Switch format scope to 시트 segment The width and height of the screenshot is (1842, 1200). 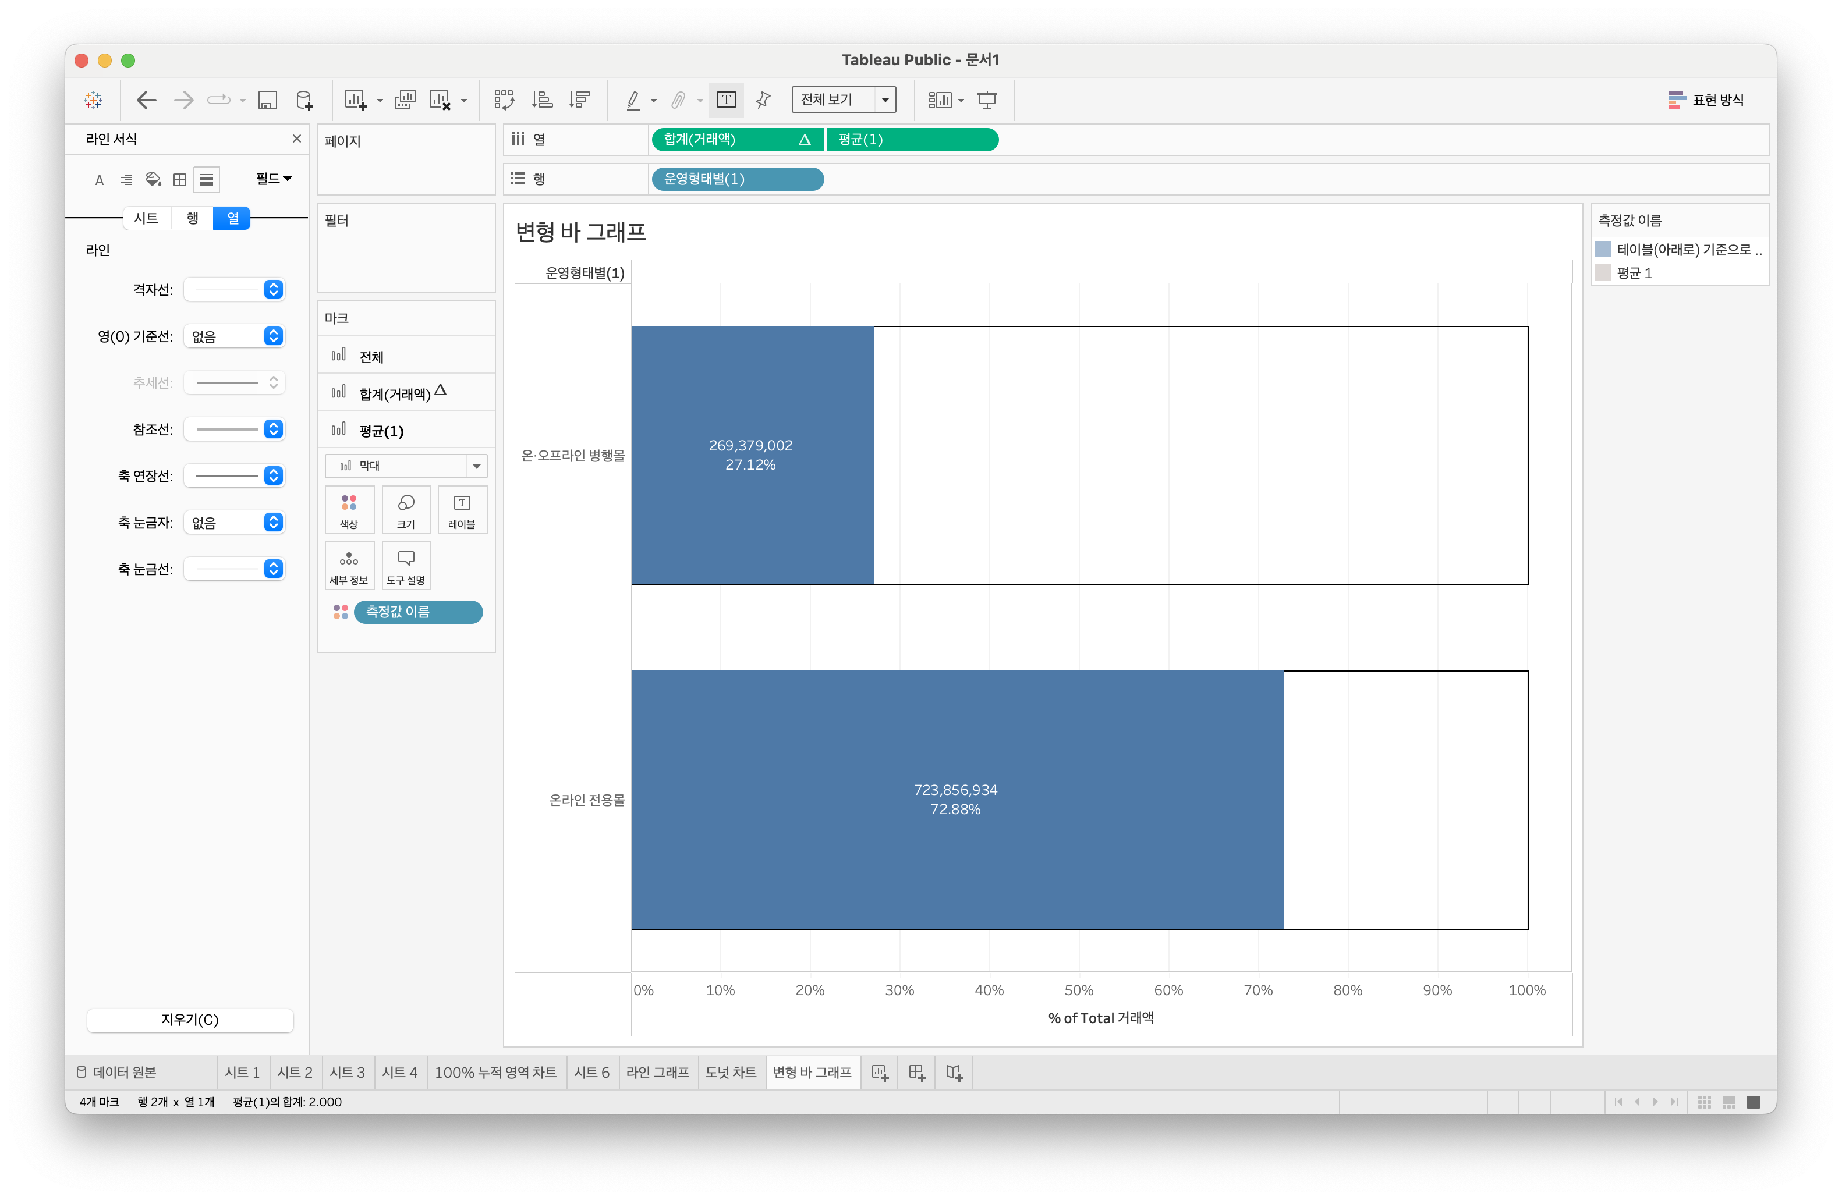(146, 218)
